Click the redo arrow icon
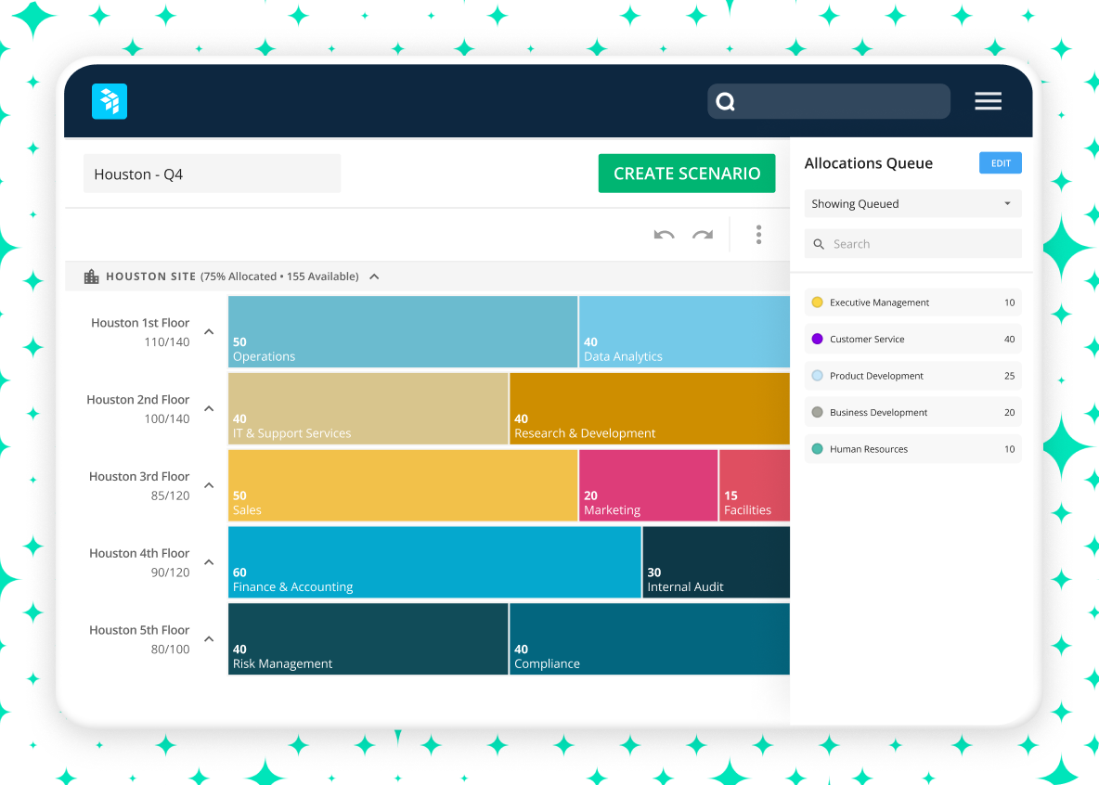This screenshot has height=785, width=1099. 703,235
